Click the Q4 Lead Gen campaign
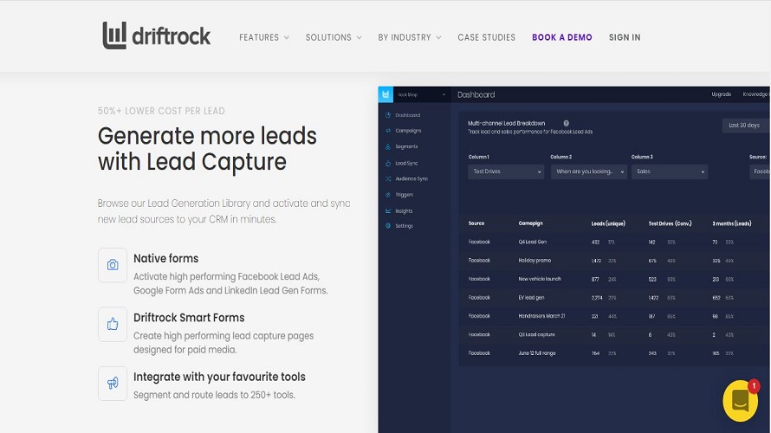The width and height of the screenshot is (771, 433). [x=532, y=242]
